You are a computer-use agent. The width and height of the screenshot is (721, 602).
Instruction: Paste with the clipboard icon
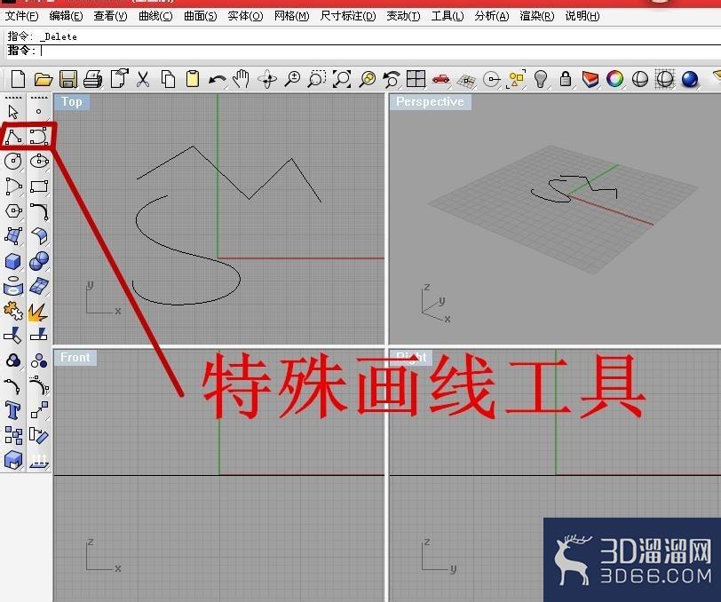193,79
